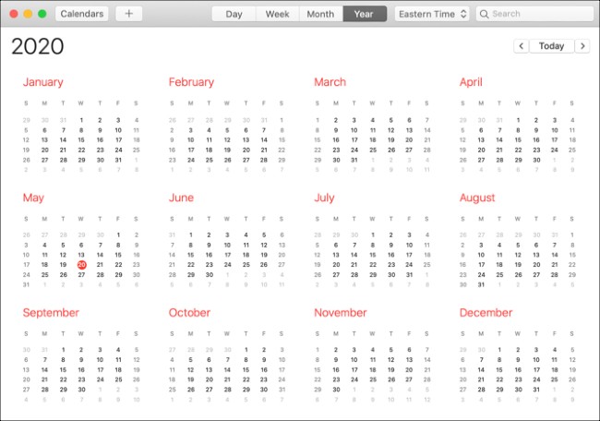Select May 29 in the year grid
Viewport: 600px width, 421px height.
pos(119,275)
